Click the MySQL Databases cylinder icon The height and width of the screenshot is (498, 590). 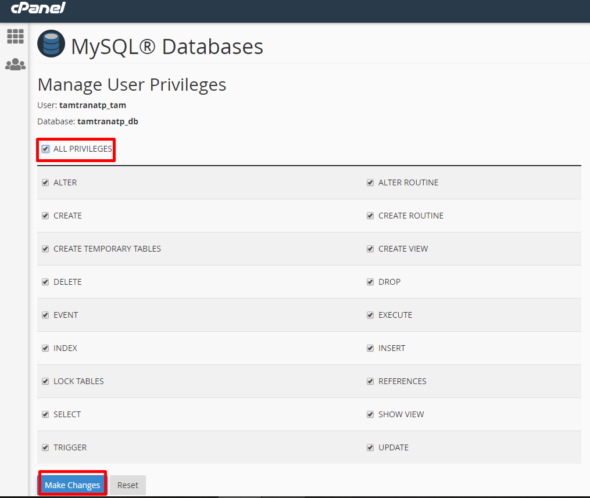51,44
